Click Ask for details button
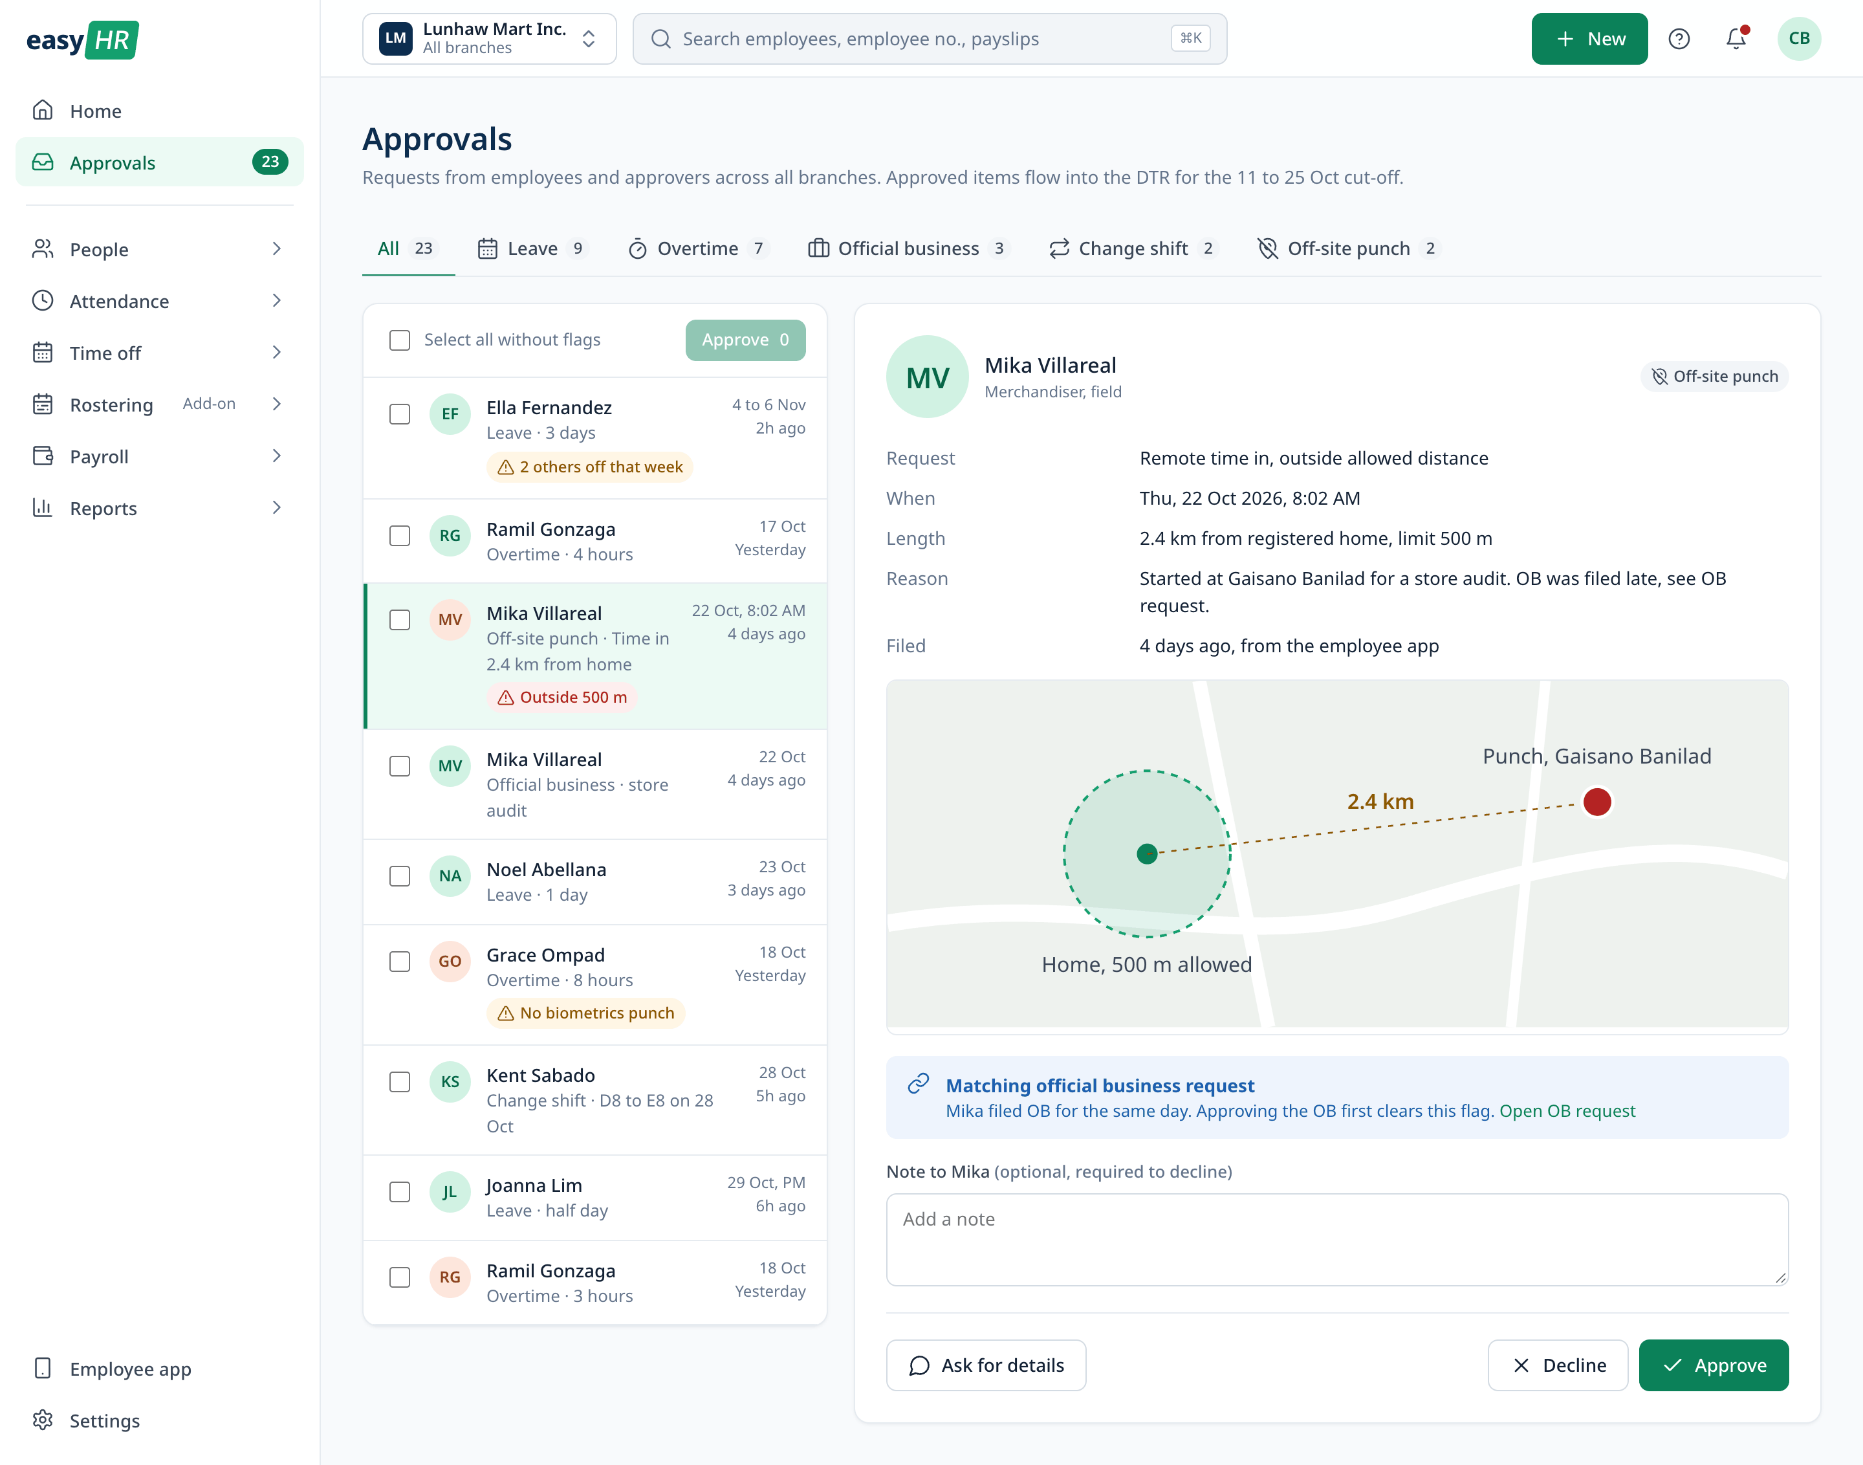Screen dimensions: 1863x1465 click(986, 1365)
